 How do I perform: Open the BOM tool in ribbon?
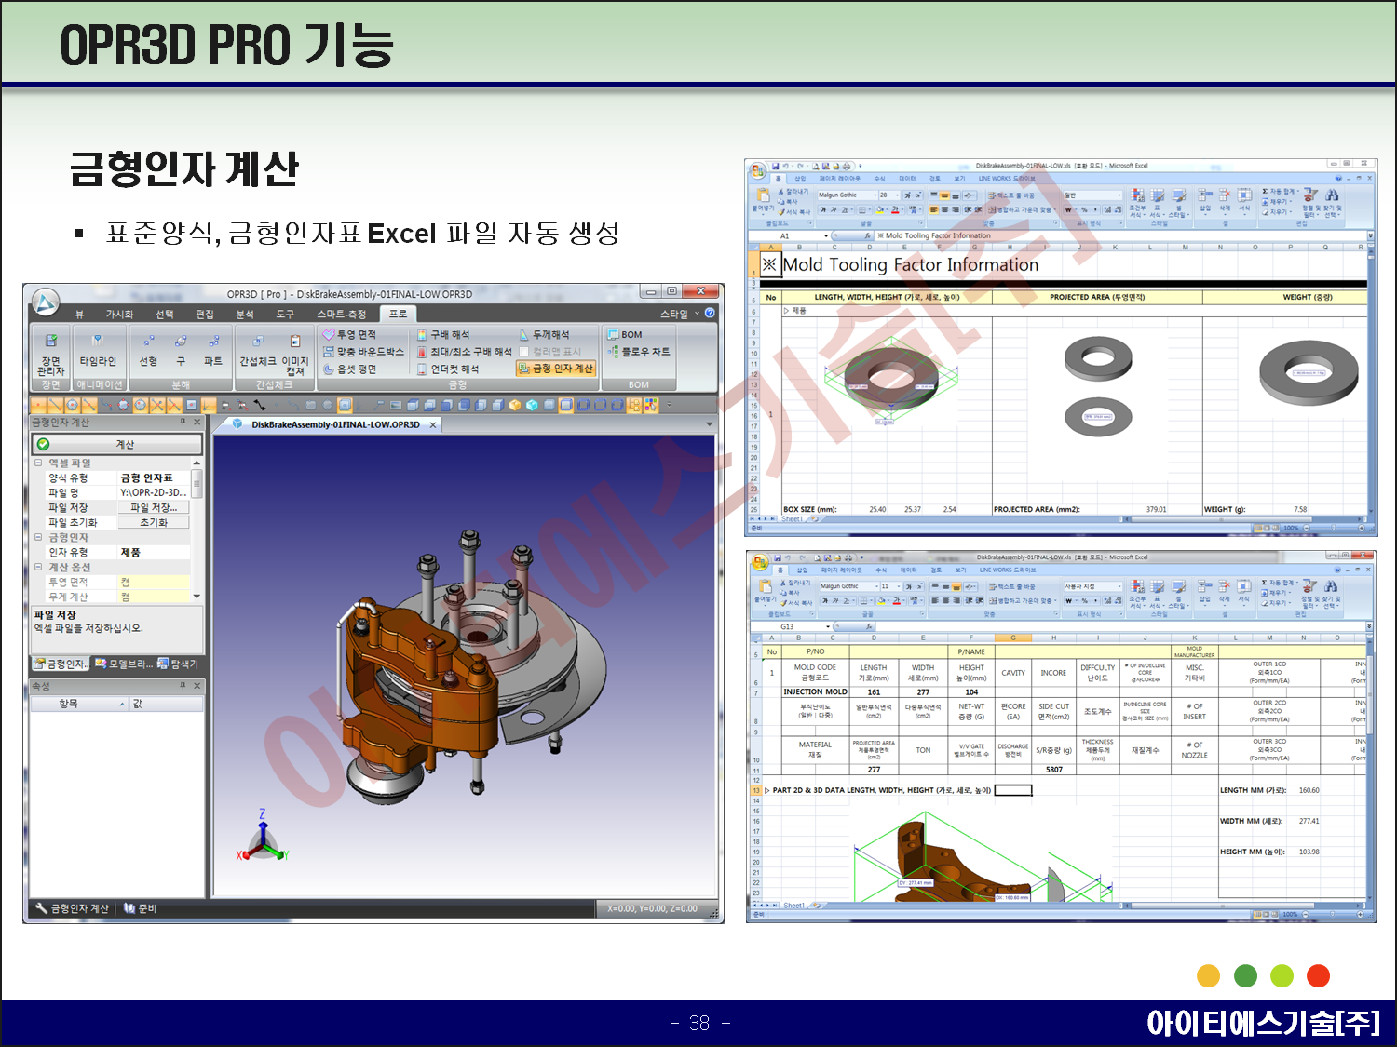click(x=625, y=334)
